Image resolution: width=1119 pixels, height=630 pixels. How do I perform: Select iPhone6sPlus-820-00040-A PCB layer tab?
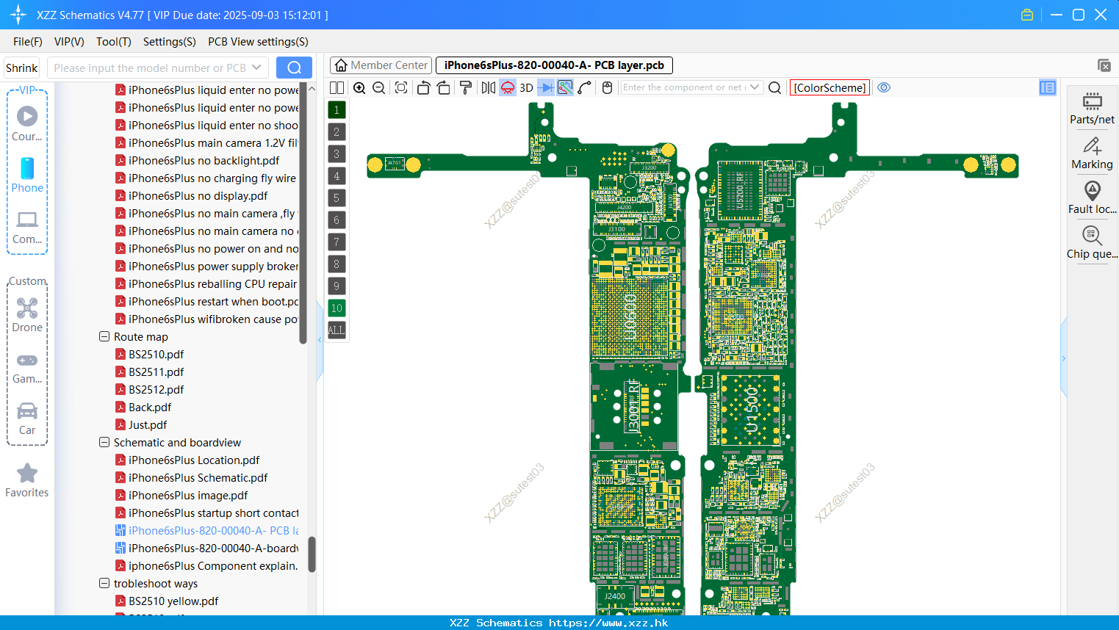(x=554, y=65)
